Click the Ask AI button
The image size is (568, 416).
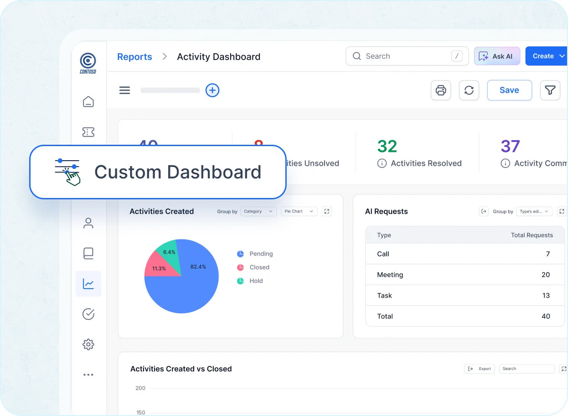coord(497,56)
